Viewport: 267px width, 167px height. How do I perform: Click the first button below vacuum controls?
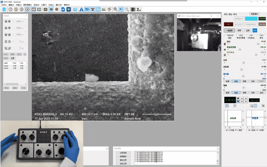(229, 30)
